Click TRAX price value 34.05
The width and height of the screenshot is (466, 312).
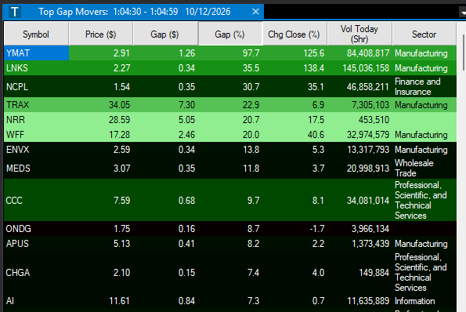[120, 105]
